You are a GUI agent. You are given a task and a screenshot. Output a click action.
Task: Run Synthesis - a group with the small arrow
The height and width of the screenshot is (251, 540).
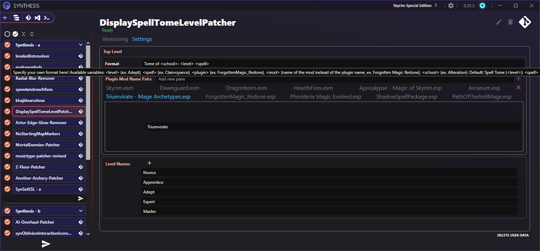pyautogui.click(x=81, y=199)
